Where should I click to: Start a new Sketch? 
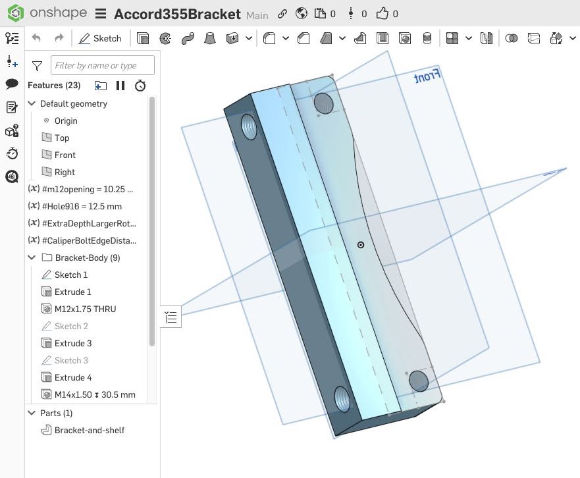pyautogui.click(x=100, y=38)
